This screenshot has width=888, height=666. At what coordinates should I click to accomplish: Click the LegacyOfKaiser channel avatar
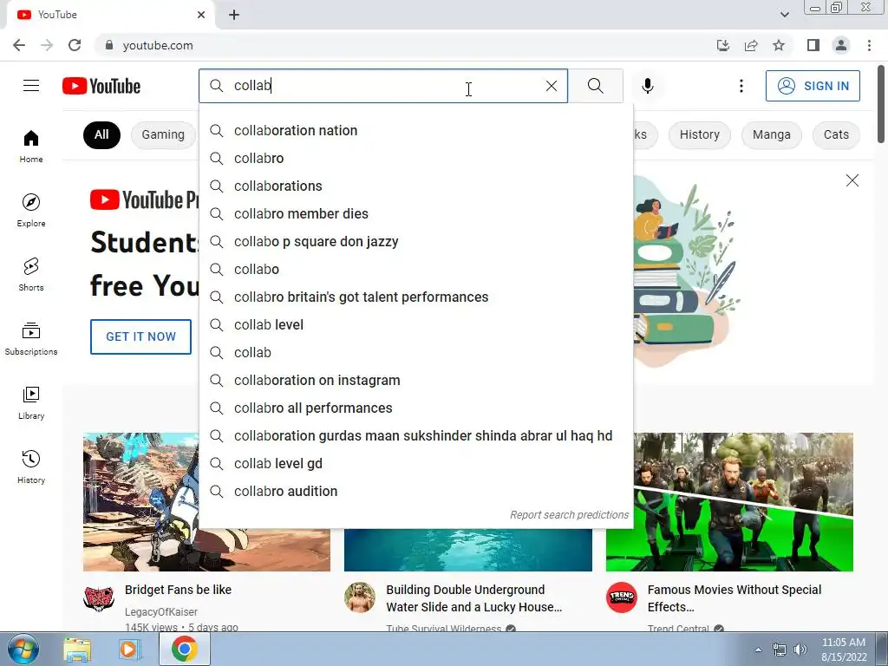99,597
